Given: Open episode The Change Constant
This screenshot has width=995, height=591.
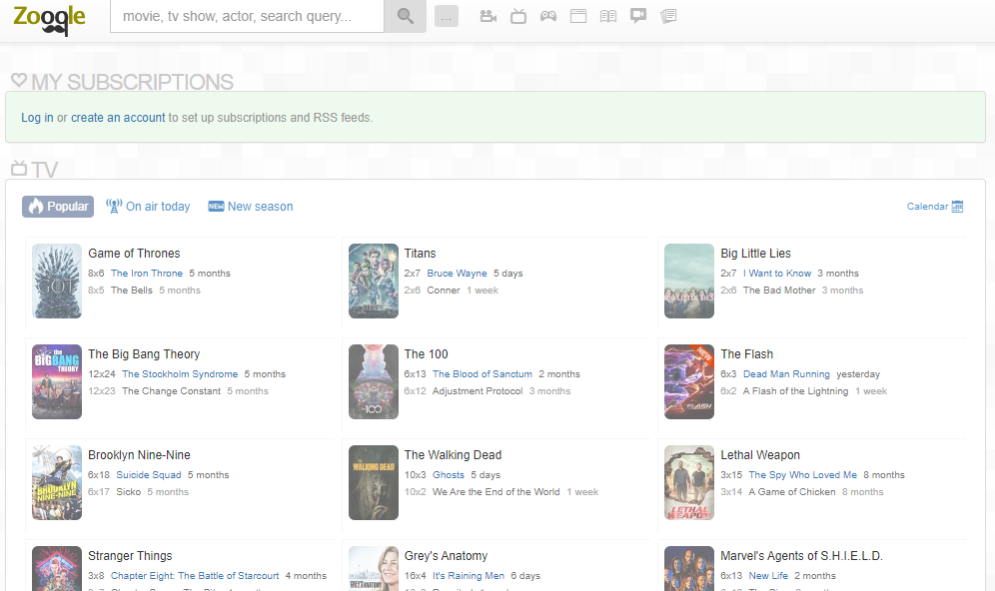Looking at the screenshot, I should point(172,390).
